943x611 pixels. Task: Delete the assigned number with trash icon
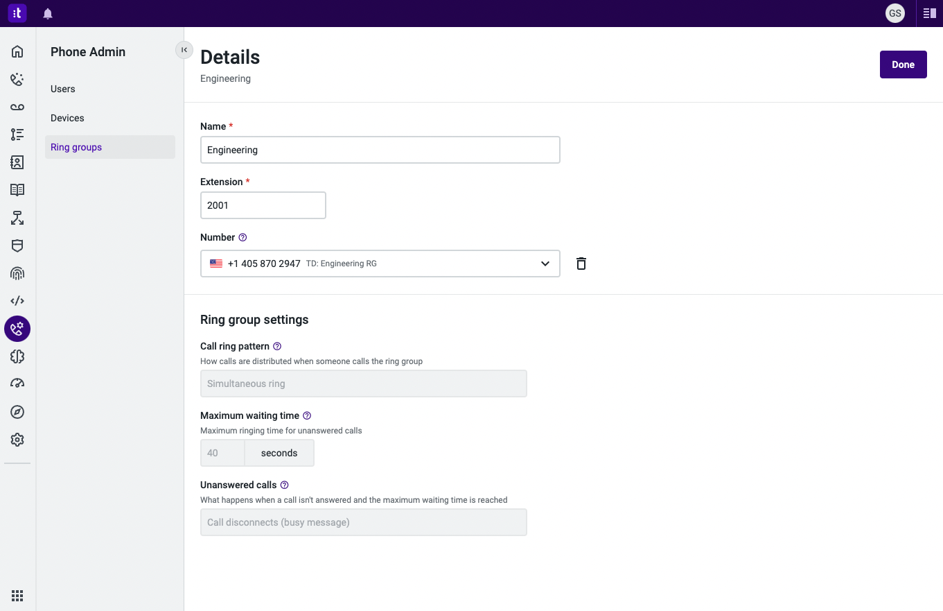point(581,264)
